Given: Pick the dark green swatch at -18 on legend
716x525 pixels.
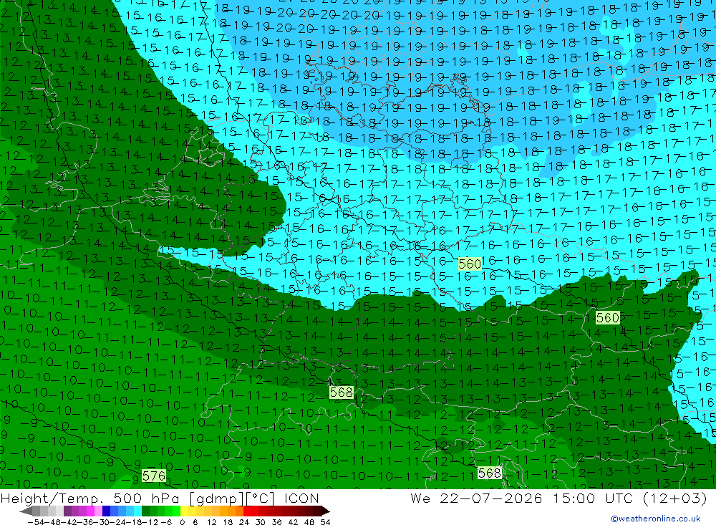Looking at the screenshot, I should pos(145,511).
